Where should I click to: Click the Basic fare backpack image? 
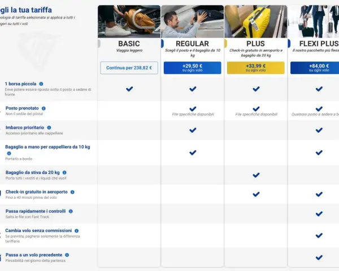click(x=129, y=21)
